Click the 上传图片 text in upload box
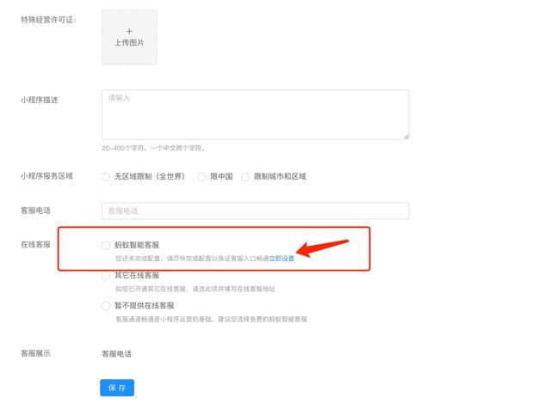 pos(129,42)
